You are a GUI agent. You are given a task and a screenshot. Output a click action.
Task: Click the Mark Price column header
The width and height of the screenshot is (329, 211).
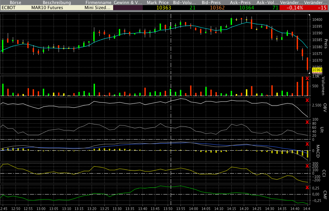point(158,2)
